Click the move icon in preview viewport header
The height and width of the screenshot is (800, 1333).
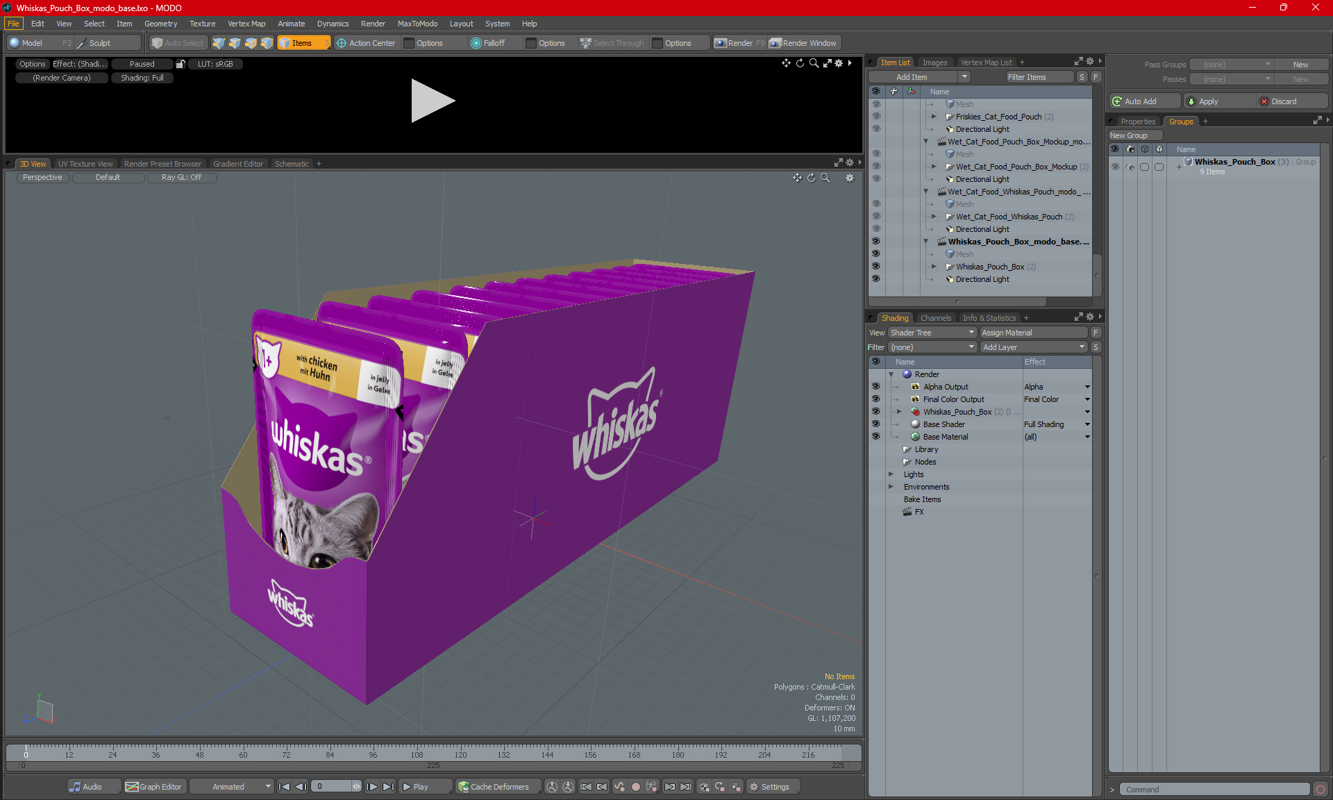pos(786,63)
